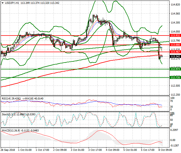Click the 8 Oct 09:00 time label

point(165,150)
